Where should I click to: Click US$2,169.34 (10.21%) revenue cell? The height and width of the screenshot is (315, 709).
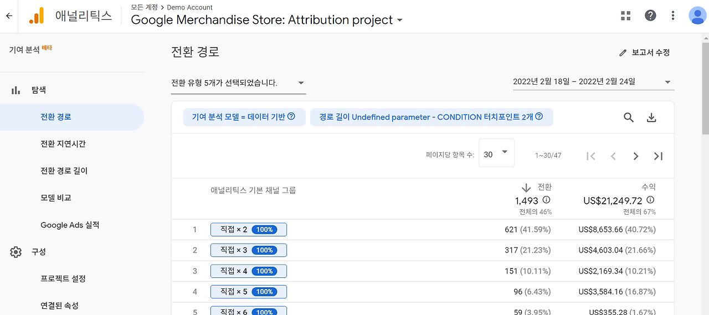coord(617,271)
